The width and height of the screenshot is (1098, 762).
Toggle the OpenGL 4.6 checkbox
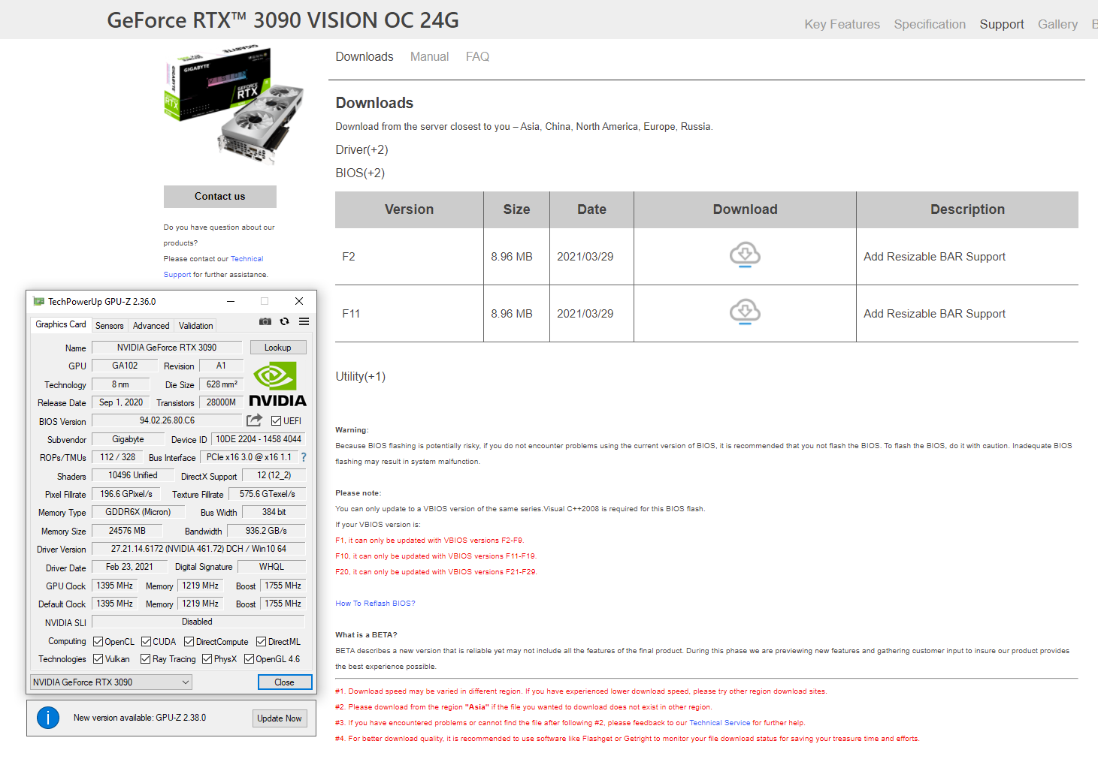pos(249,659)
